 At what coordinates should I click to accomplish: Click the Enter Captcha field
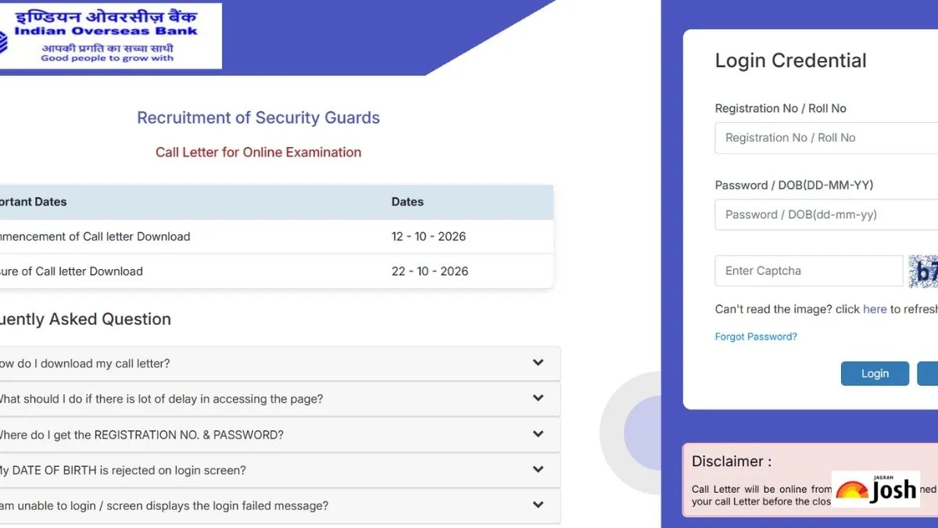point(809,271)
